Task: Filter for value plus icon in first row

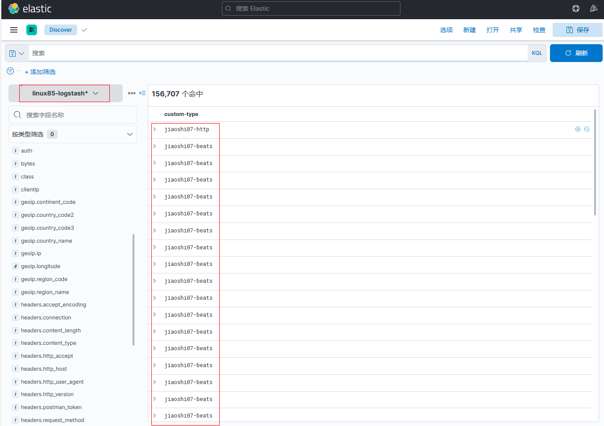Action: point(578,129)
